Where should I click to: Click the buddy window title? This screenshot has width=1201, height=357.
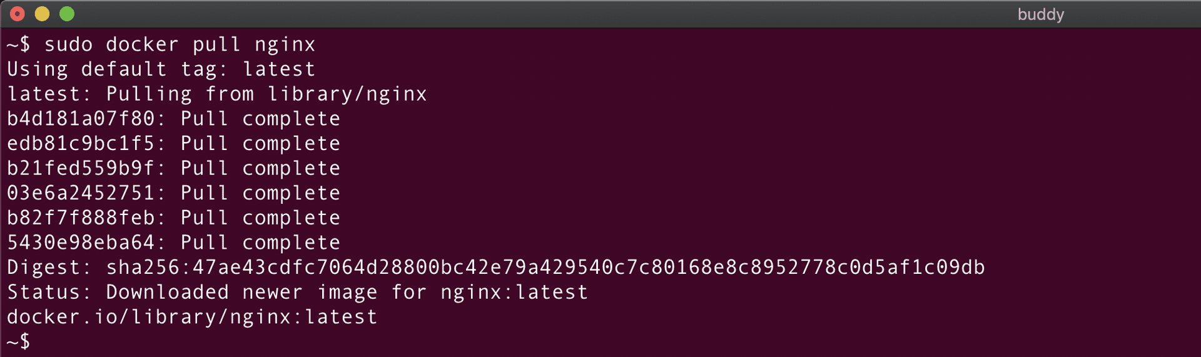tap(1040, 14)
